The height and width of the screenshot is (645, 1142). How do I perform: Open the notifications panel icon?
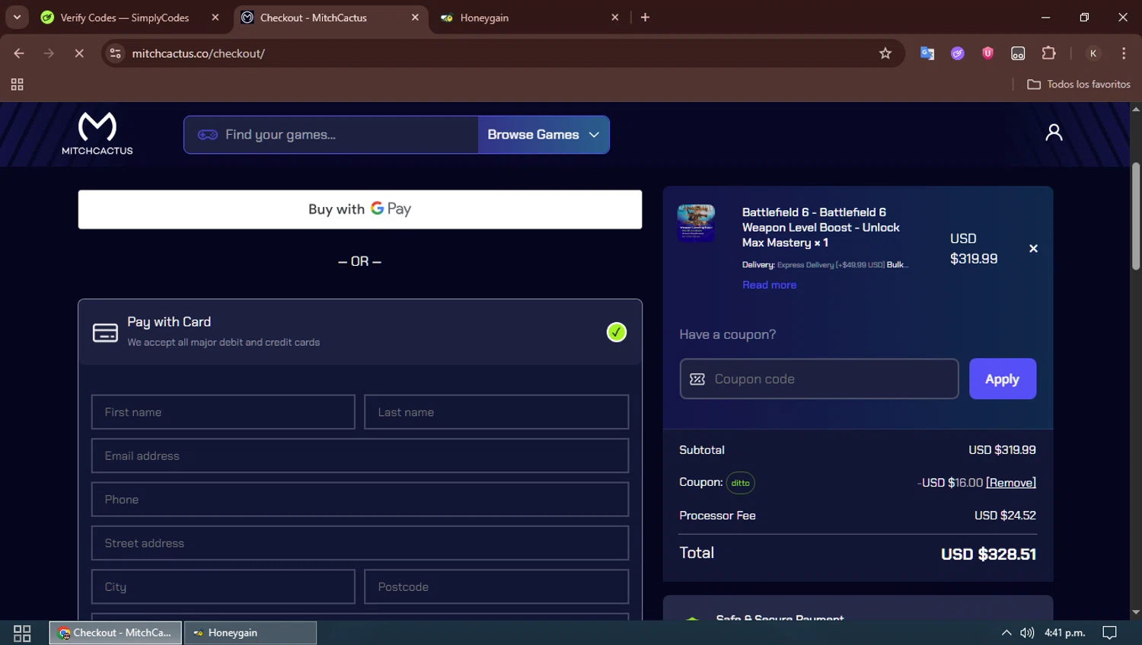coord(1110,633)
